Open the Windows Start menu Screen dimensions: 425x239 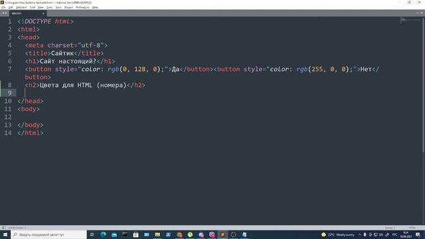tap(5, 234)
